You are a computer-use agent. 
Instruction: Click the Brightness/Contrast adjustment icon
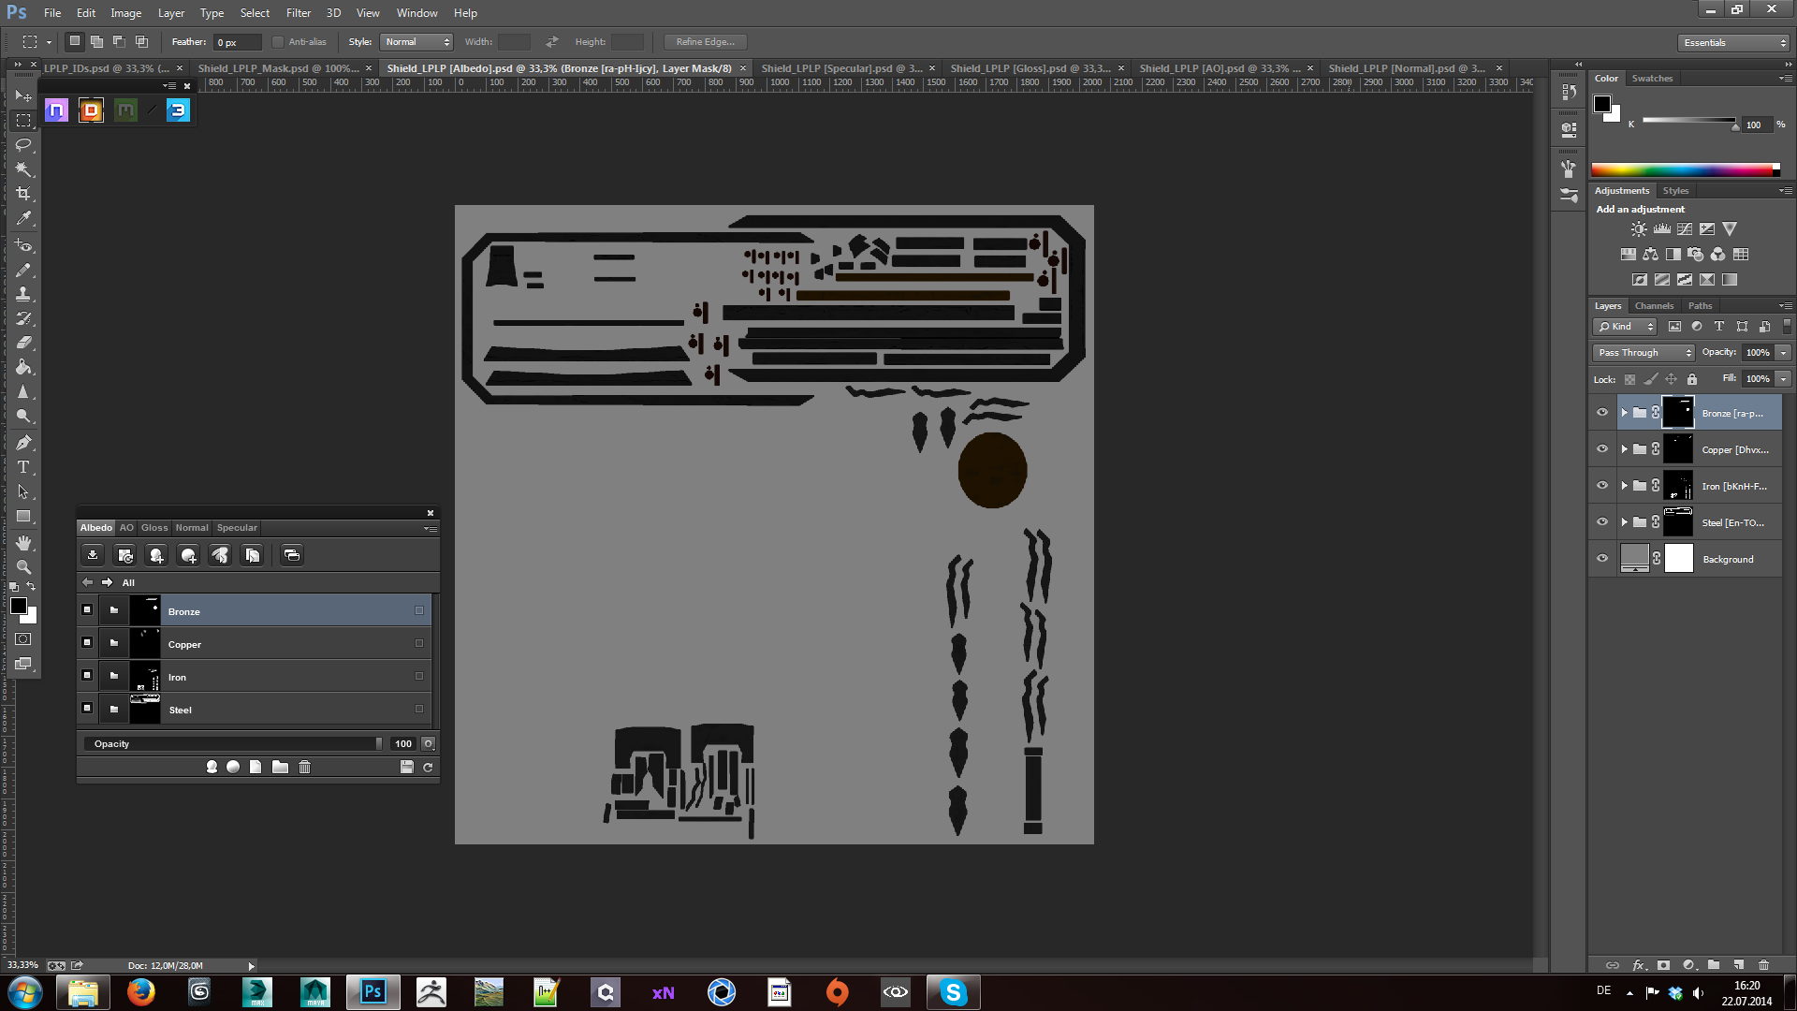click(x=1639, y=229)
